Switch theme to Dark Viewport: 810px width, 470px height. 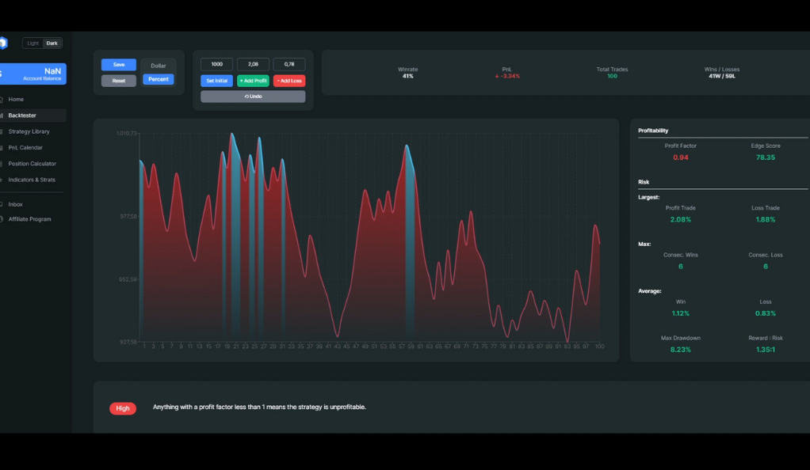coord(52,44)
